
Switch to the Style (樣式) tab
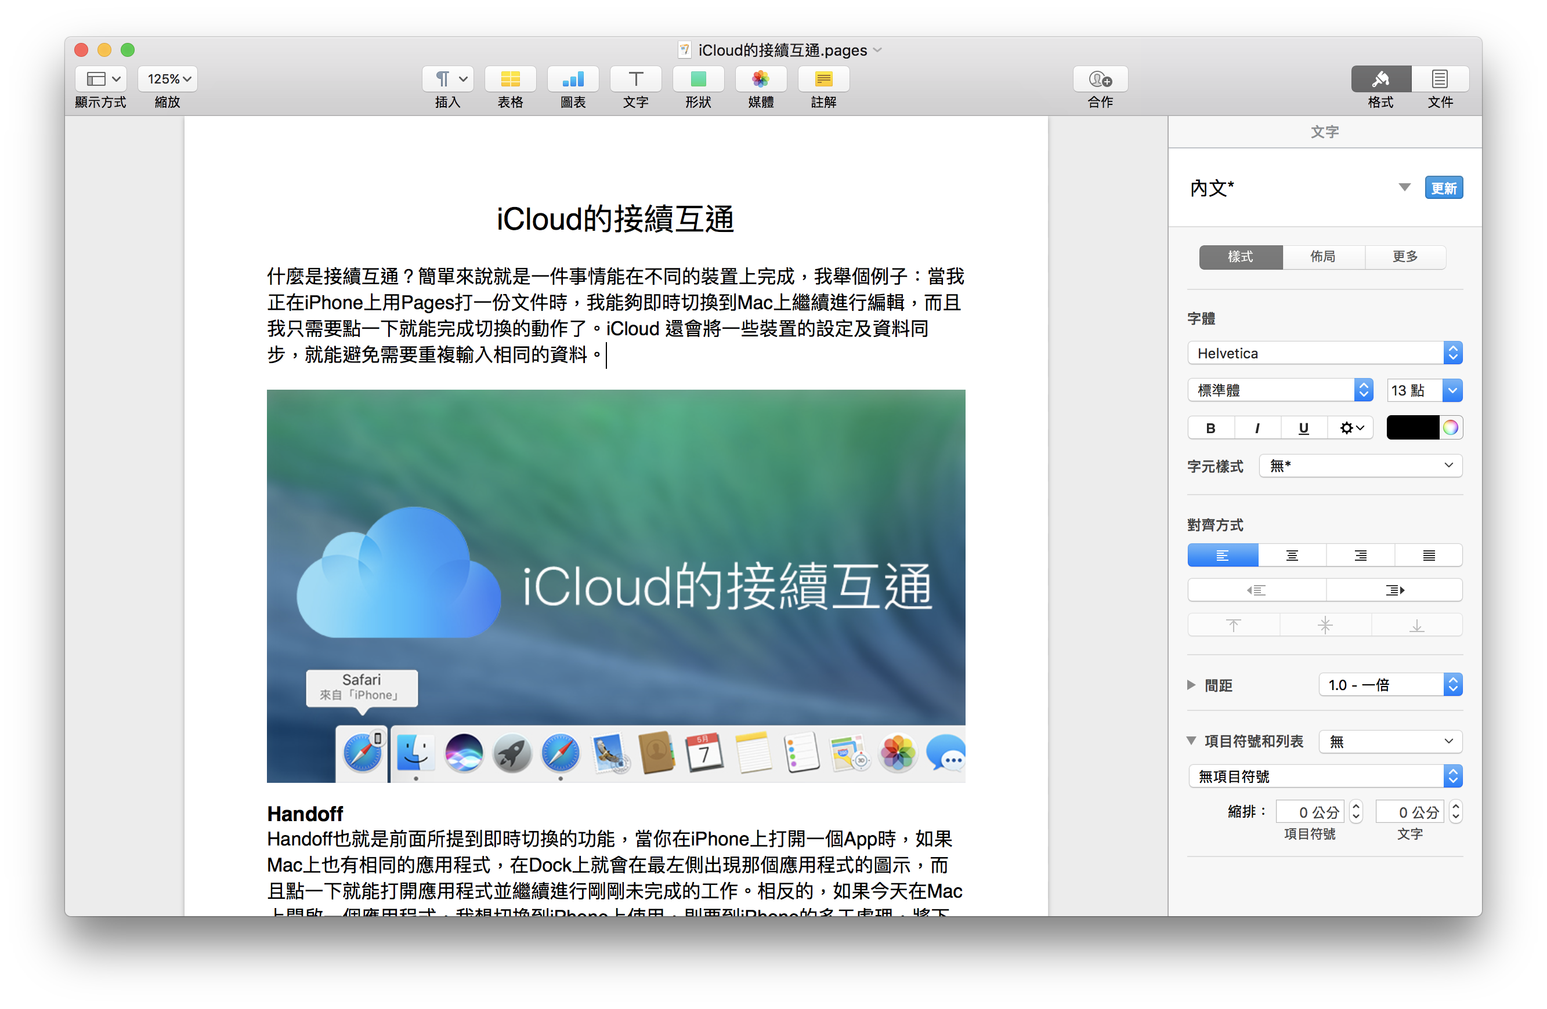pyautogui.click(x=1240, y=257)
